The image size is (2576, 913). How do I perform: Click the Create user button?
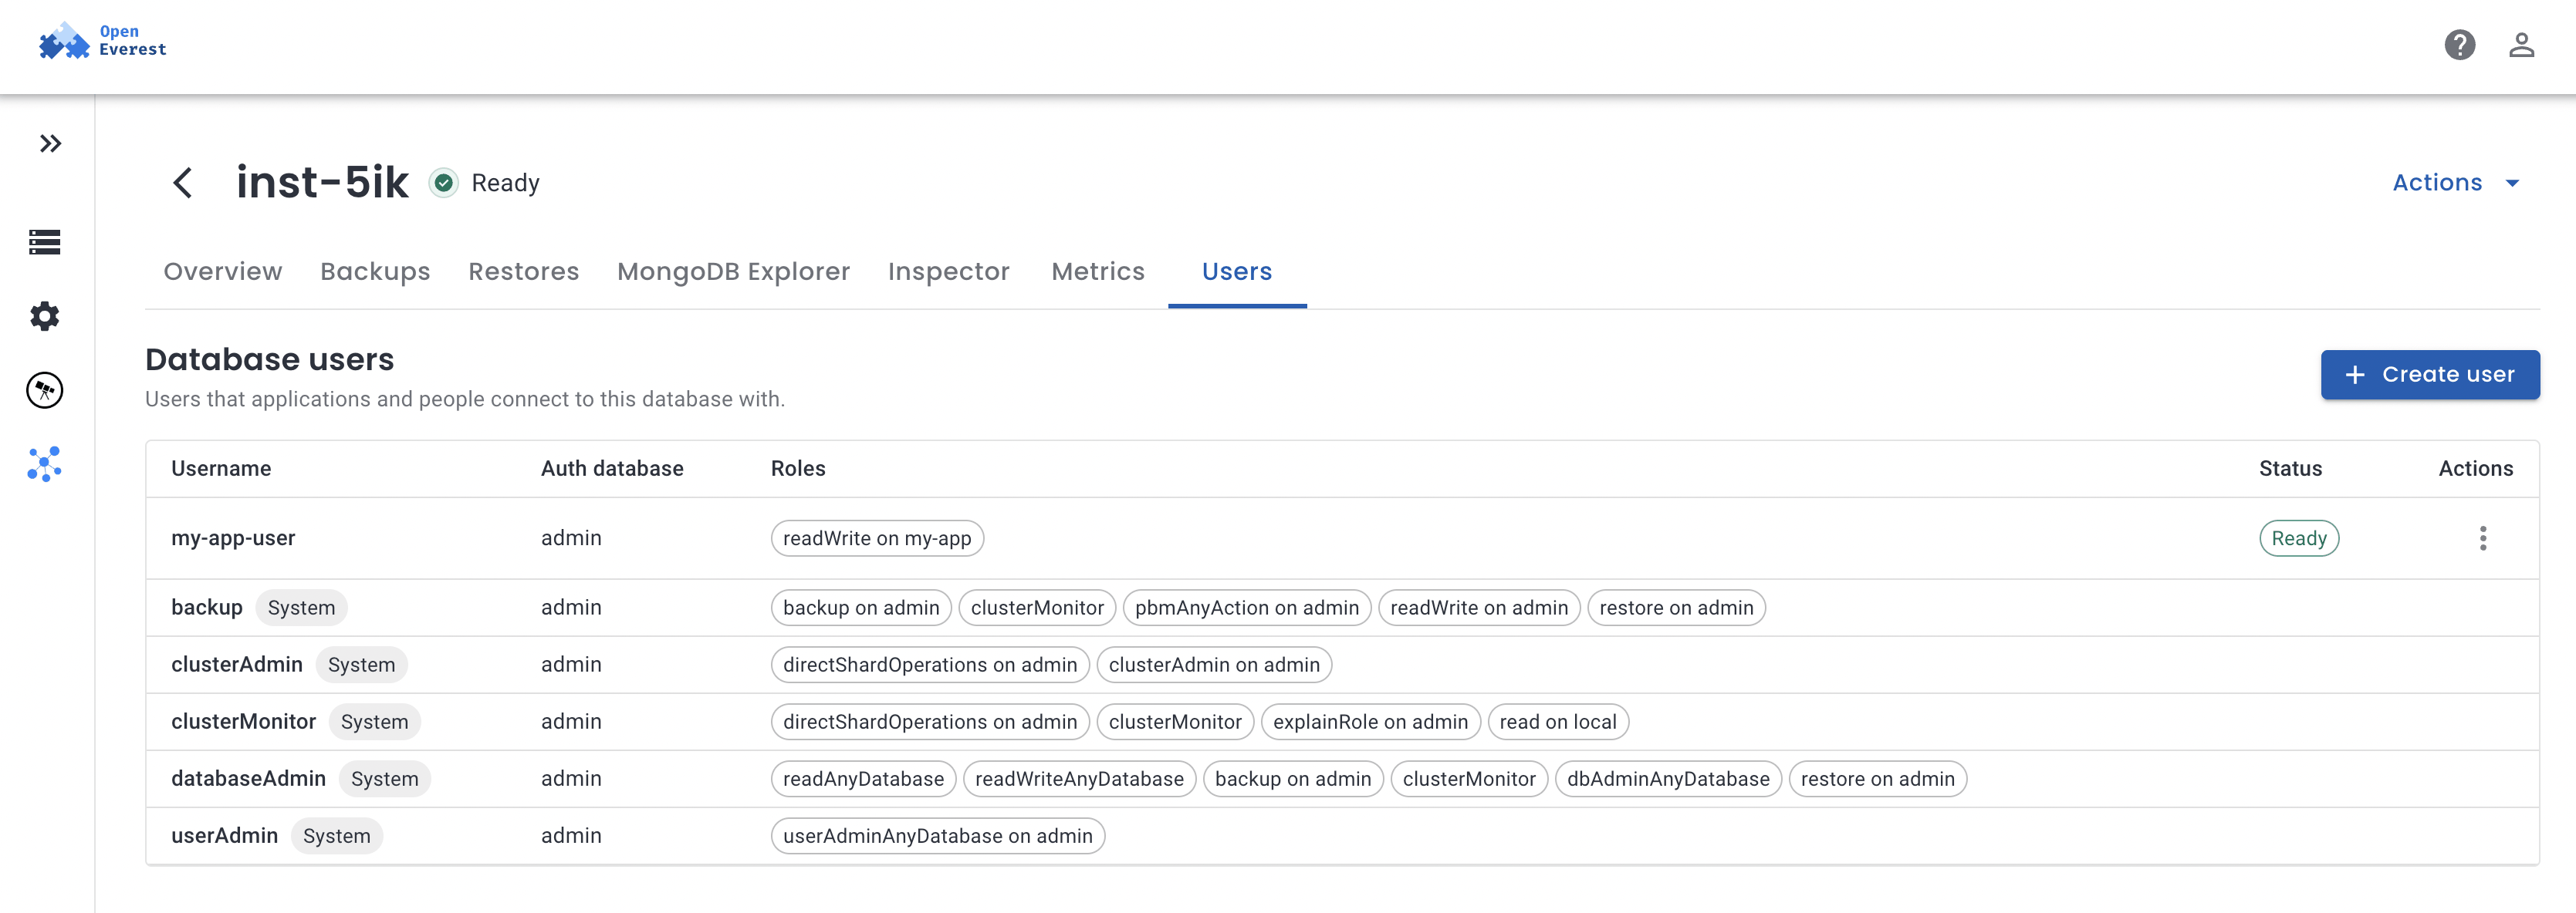click(2430, 375)
